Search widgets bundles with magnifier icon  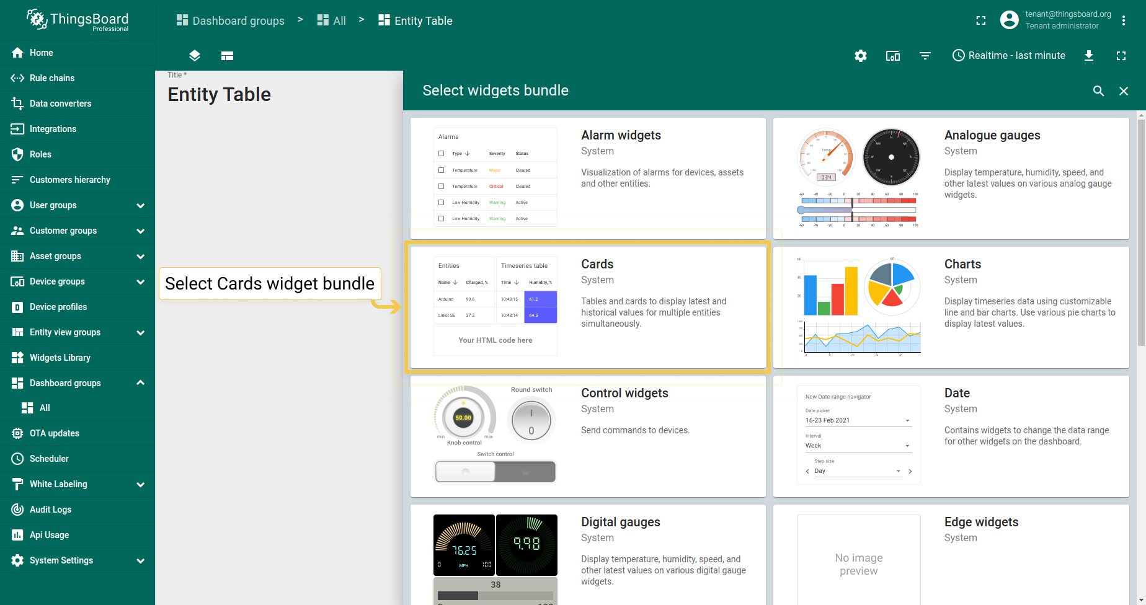point(1098,91)
